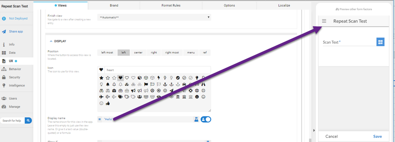Choose the filled soccer ball icon
Viewport: 395px width, 142px height.
coord(152,90)
